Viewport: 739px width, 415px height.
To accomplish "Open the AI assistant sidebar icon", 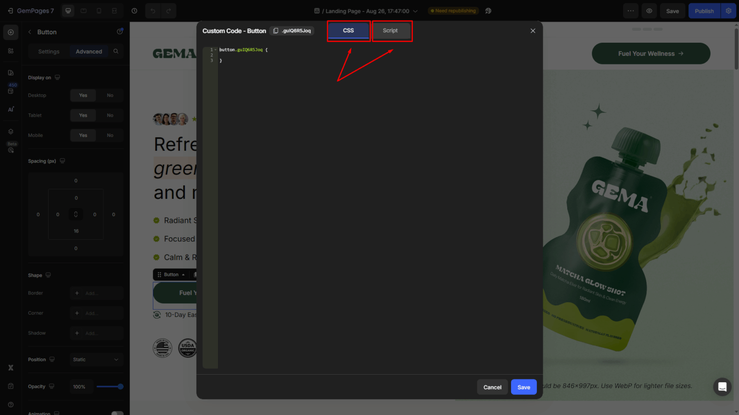I will click(x=11, y=110).
